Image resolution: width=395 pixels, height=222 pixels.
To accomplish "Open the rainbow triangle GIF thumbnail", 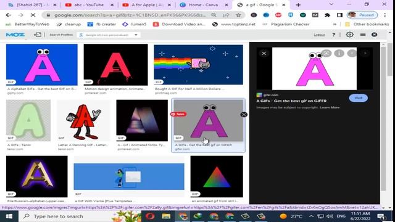I will tap(217, 176).
